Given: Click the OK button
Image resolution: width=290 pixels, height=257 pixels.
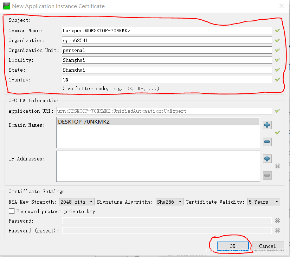Looking at the screenshot, I should tap(233, 246).
